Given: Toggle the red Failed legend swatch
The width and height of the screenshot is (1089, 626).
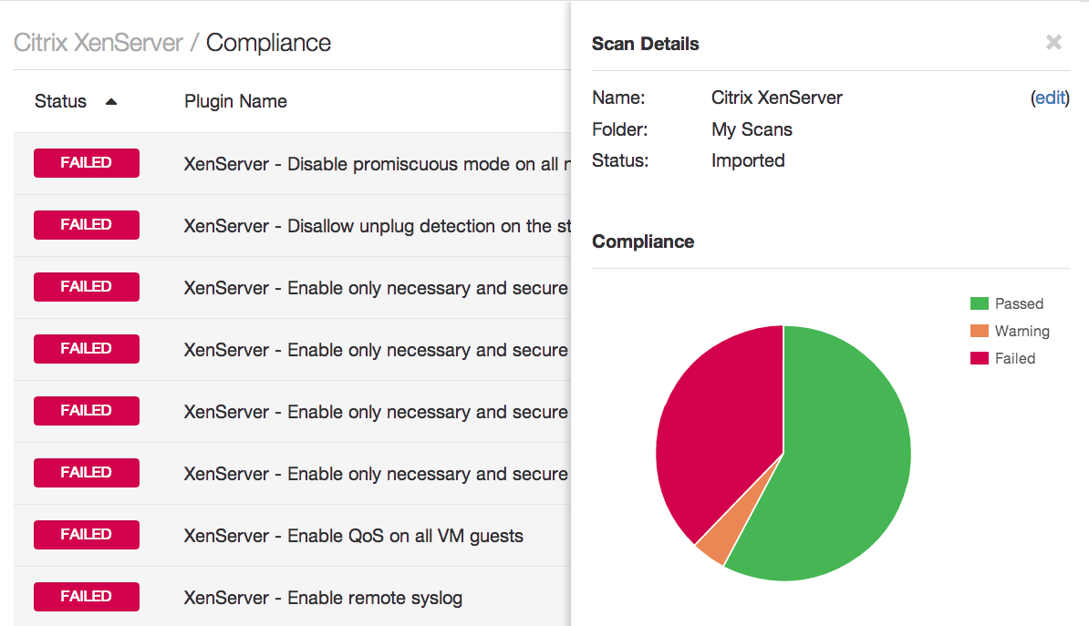Looking at the screenshot, I should click(980, 358).
